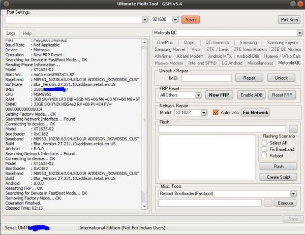This screenshot has height=235, width=305.
Task: Open the Samsung tab
Action: pyautogui.click(x=248, y=43)
